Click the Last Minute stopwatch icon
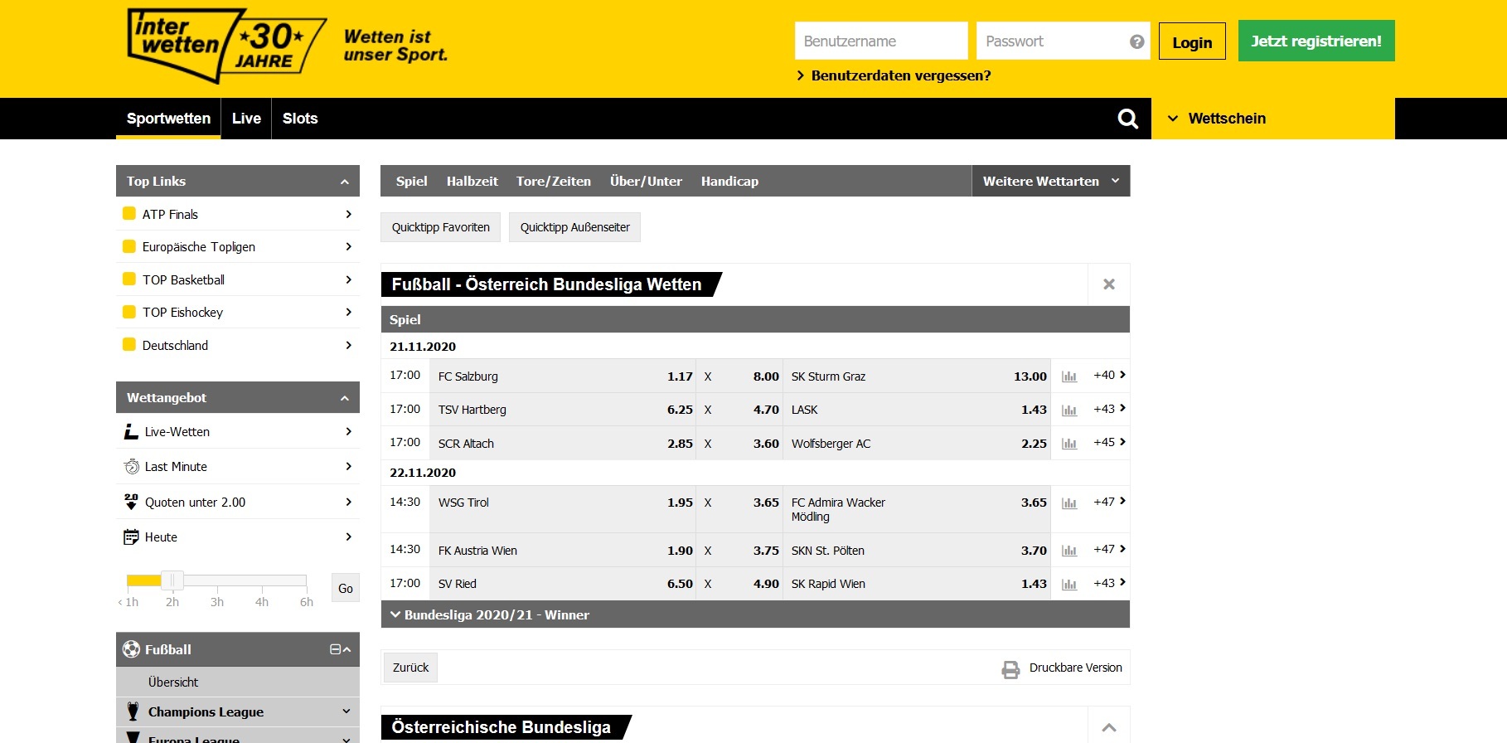Screen dimensions: 1507x743 click(131, 467)
